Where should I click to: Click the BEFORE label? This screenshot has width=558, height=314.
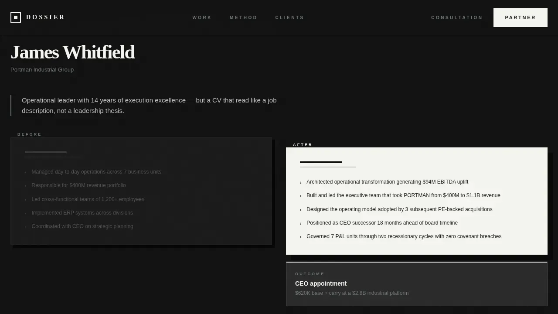pos(30,134)
